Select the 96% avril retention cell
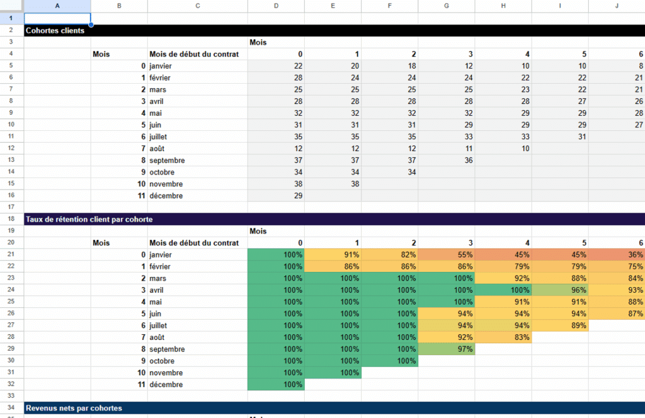645x418 pixels. coord(560,290)
